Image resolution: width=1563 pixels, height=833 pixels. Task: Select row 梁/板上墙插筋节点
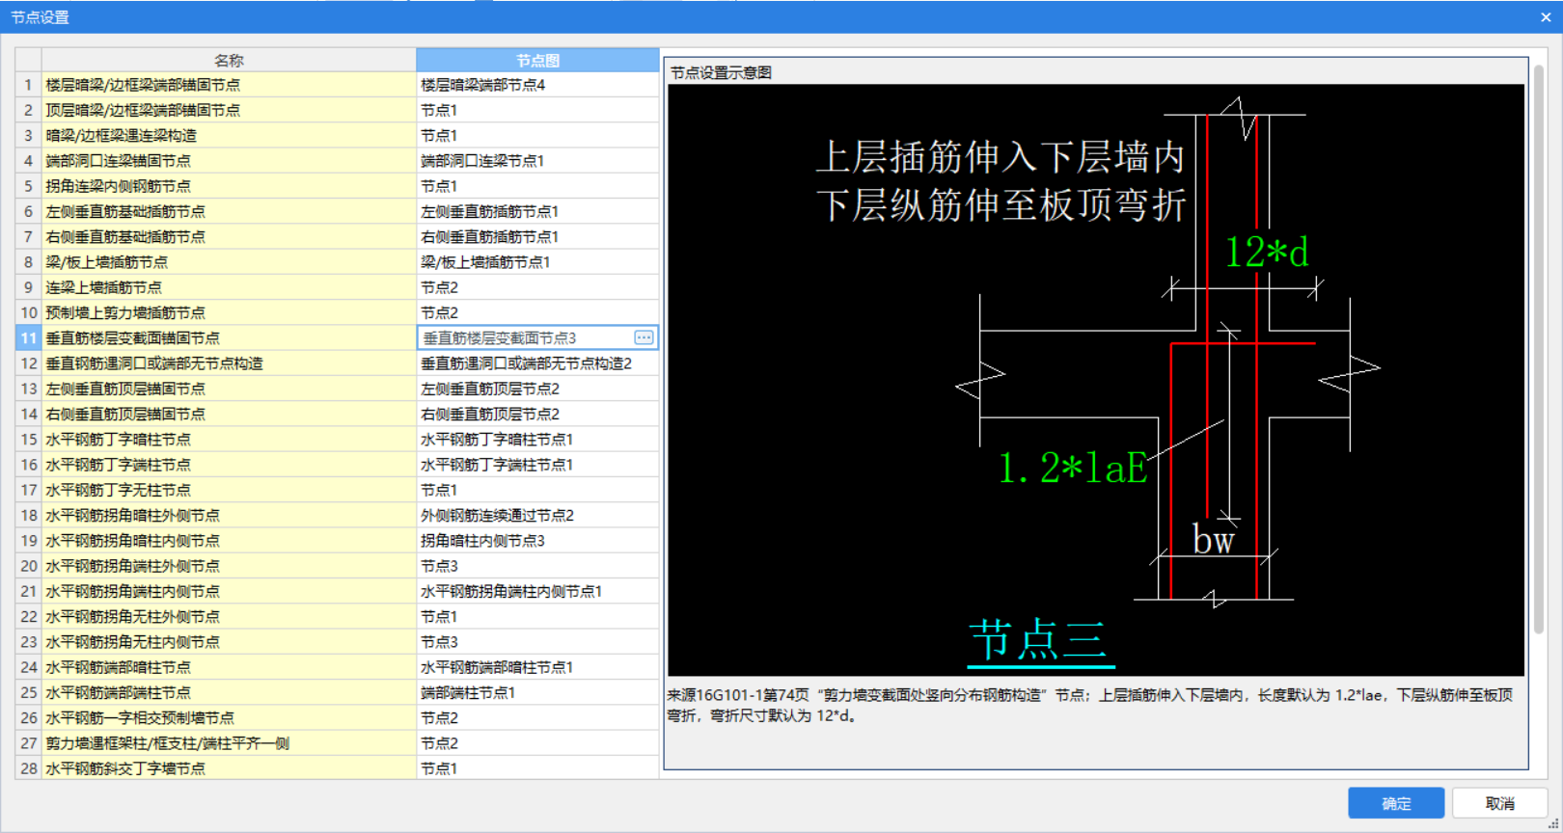pos(229,262)
